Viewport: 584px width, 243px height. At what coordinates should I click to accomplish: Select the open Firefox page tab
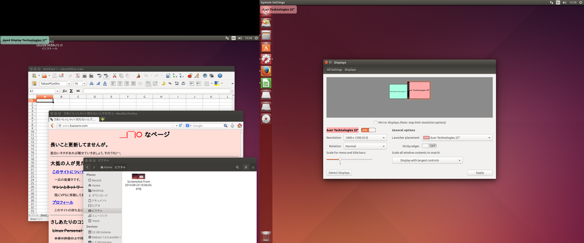tap(74, 119)
